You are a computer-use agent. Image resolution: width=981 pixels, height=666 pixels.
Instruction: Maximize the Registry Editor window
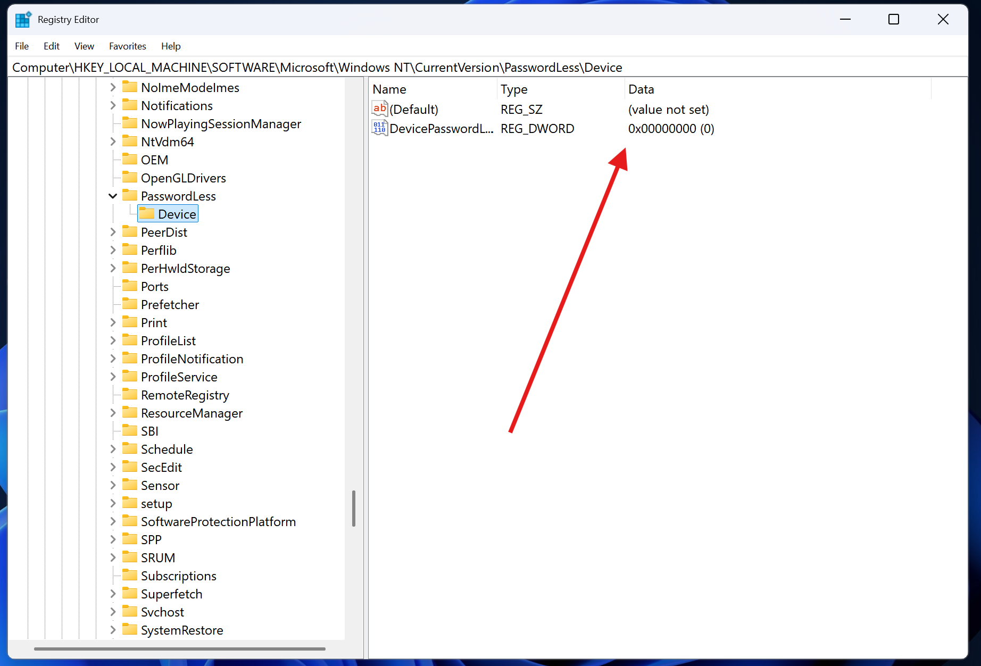coord(894,20)
